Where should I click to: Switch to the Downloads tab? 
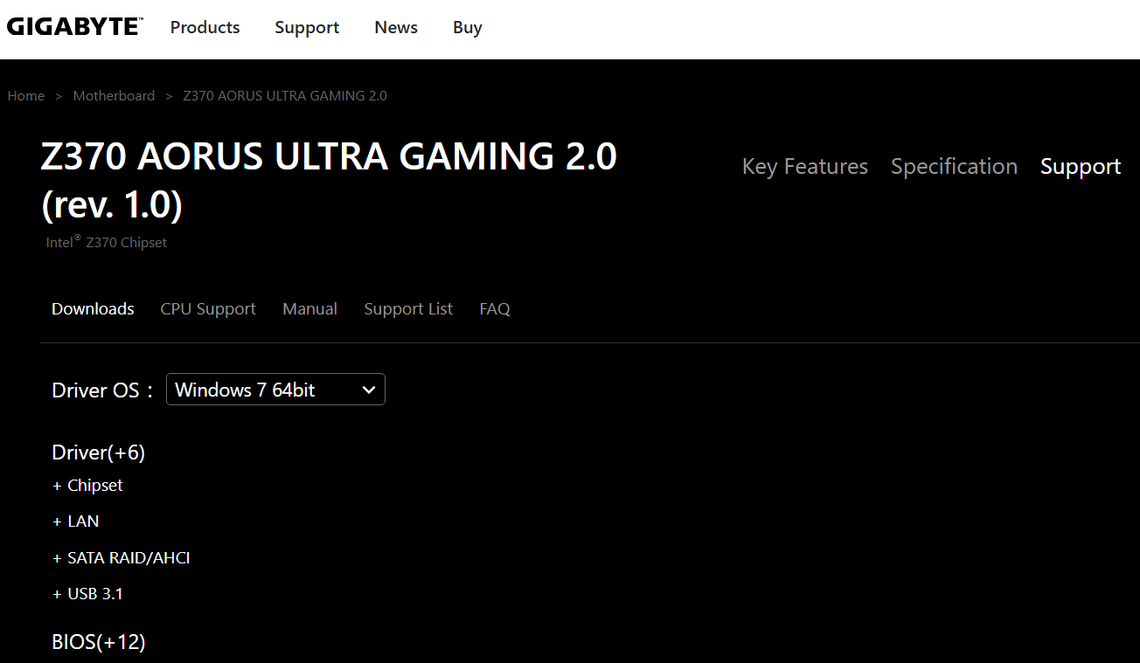point(93,309)
